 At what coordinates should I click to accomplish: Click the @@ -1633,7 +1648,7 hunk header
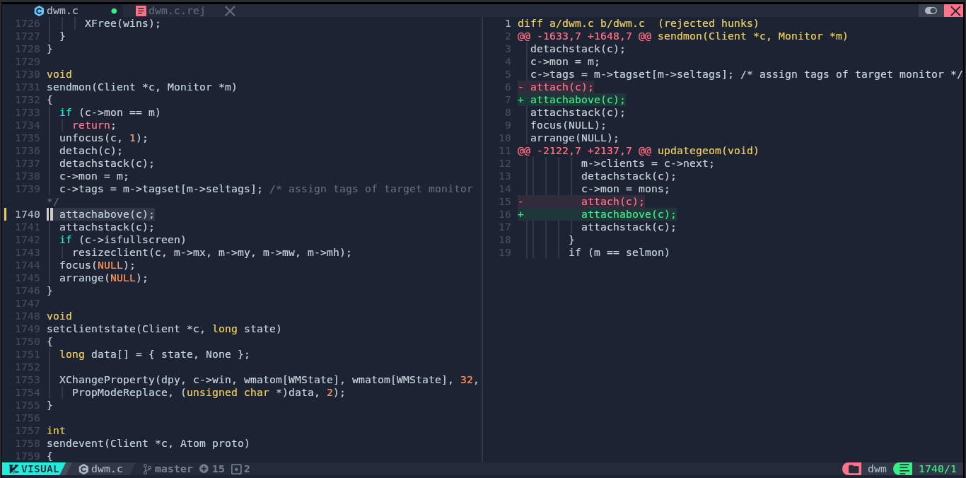[x=682, y=36]
